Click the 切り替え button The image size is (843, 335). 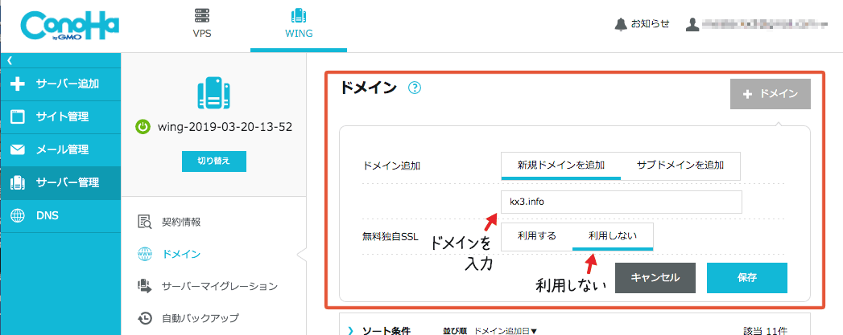[214, 161]
